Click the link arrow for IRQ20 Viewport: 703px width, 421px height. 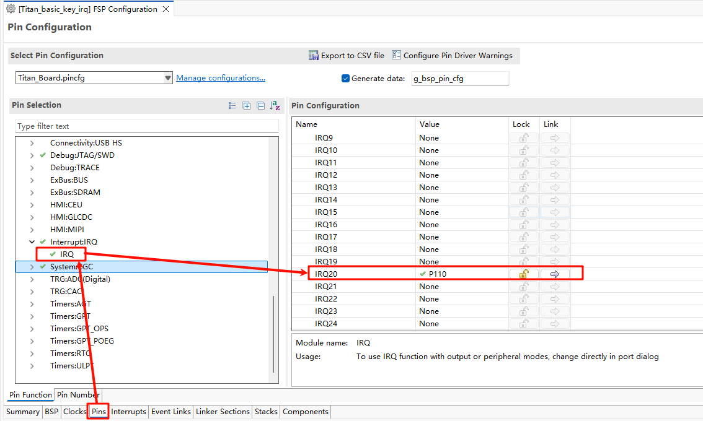tap(554, 274)
